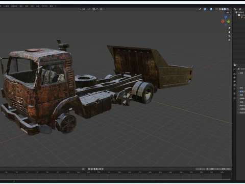This screenshot has height=184, width=245.
Task: Click frame 100 on timeline ruler
Action: click(68, 172)
